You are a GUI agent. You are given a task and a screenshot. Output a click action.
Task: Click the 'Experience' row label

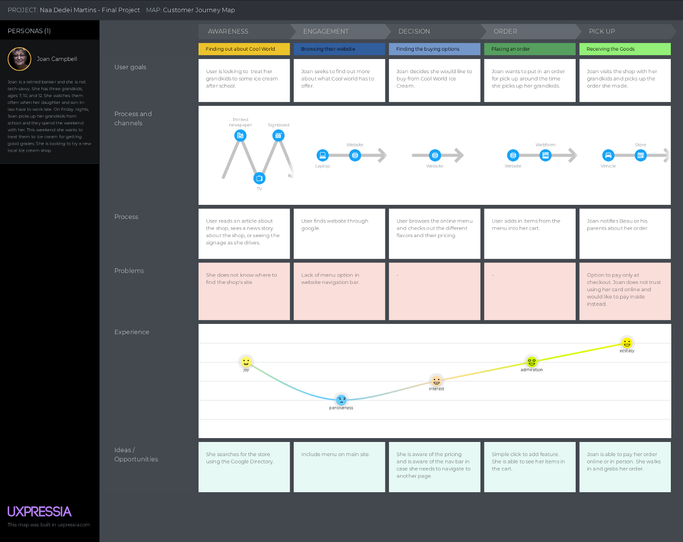point(132,332)
